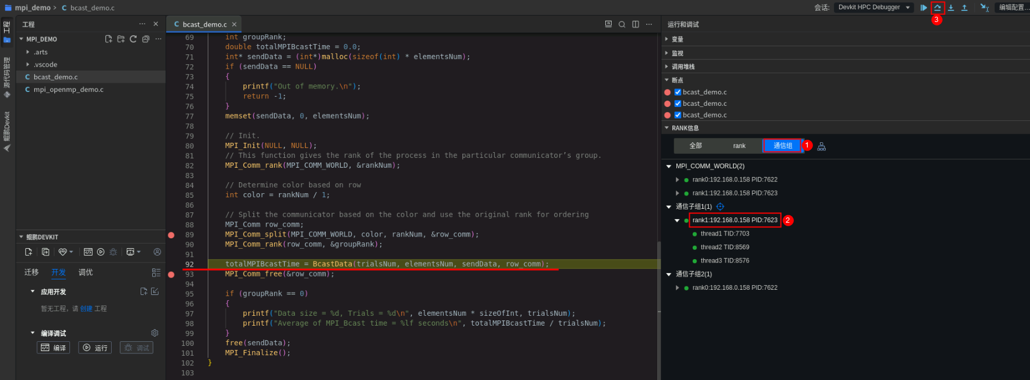Switch to the 迁移 tab

pos(31,272)
